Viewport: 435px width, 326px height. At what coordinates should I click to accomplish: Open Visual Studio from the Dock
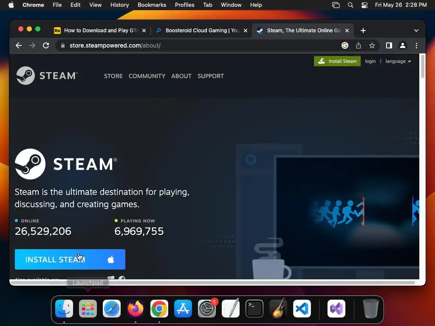click(336, 309)
